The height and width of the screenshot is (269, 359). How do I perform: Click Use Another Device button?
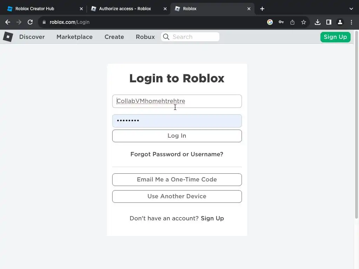pyautogui.click(x=177, y=196)
